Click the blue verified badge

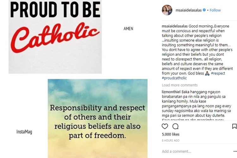coord(204,10)
